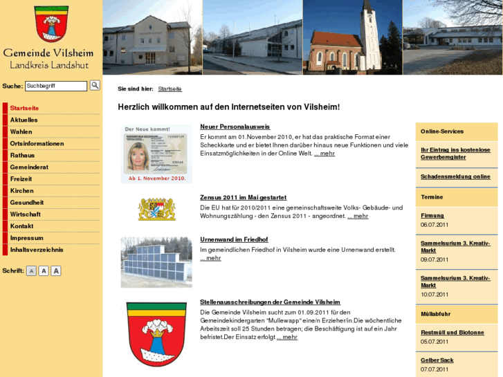Viewport: 503px width, 377px height.
Task: Click the Online-Services heading
Action: coord(442,131)
